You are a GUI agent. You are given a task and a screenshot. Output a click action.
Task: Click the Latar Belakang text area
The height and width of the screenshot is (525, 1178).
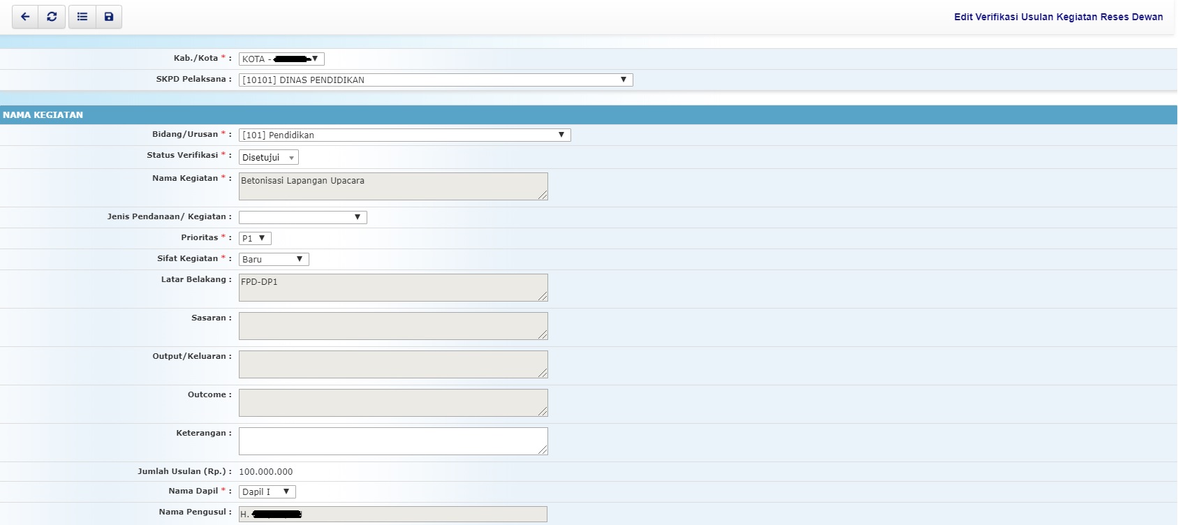click(x=392, y=288)
